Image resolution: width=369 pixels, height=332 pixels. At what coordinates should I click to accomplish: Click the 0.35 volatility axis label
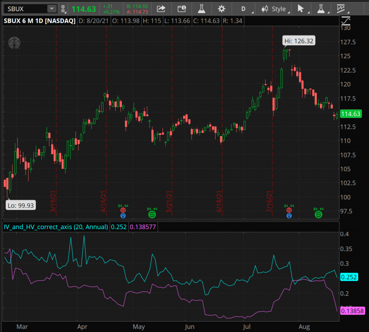coord(346,249)
